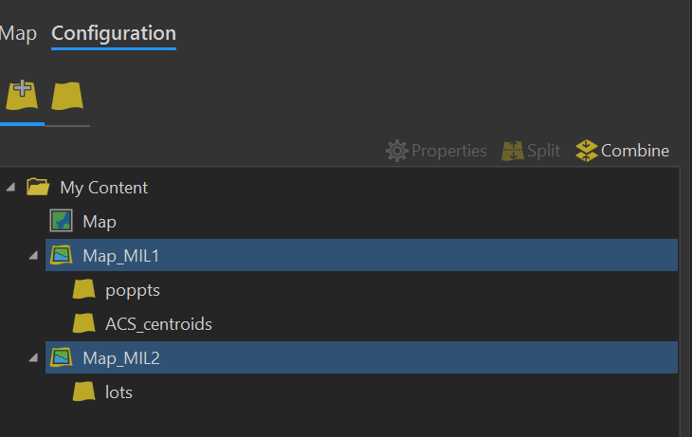Viewport: 692px width, 437px height.
Task: Collapse the Map_MIL2 group
Action: (x=33, y=357)
